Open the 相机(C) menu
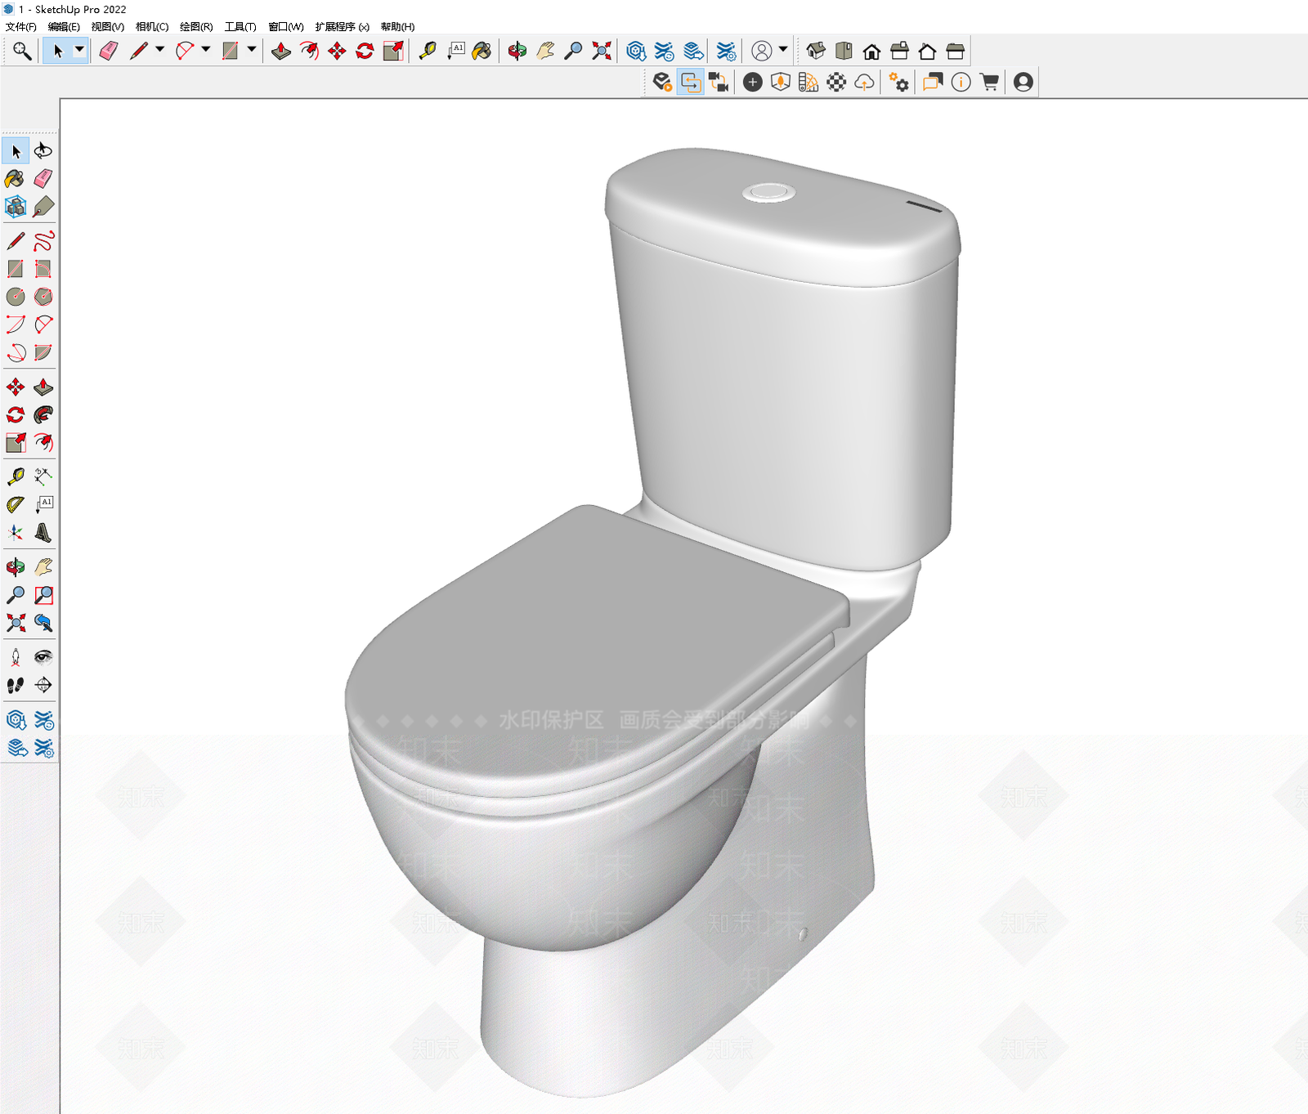 pyautogui.click(x=152, y=27)
